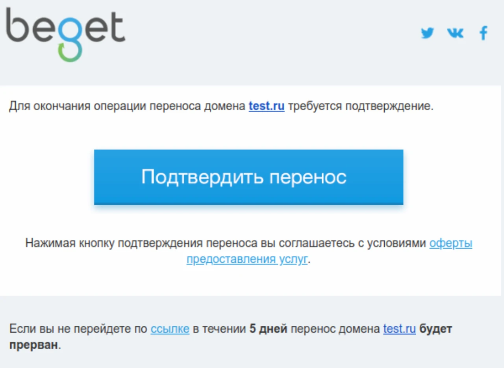The image size is (504, 368).
Task: Confirm the domain transfer with the blue button
Action: [248, 177]
